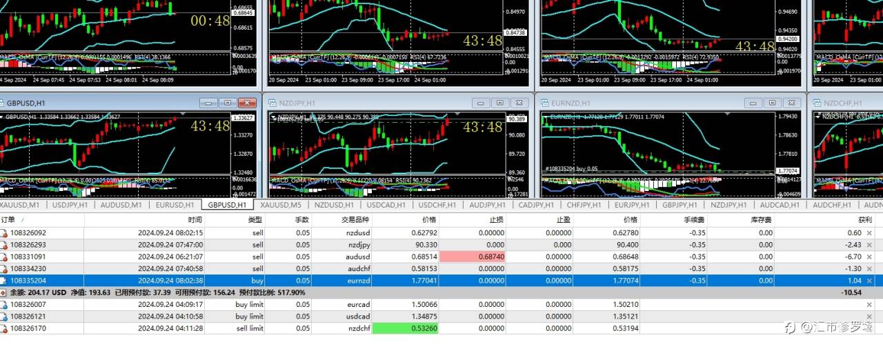
Task: Click the balance row icon before 余额
Action: pos(4,292)
